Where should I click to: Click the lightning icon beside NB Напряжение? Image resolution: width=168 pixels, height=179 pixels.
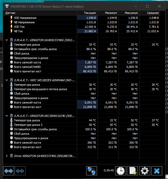12,22
